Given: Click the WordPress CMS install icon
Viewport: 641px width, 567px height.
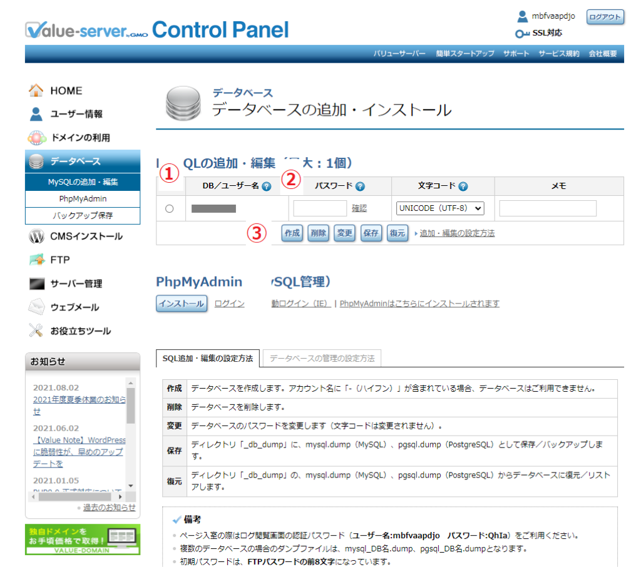Looking at the screenshot, I should point(36,237).
